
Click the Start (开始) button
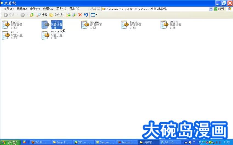click(x=10, y=142)
